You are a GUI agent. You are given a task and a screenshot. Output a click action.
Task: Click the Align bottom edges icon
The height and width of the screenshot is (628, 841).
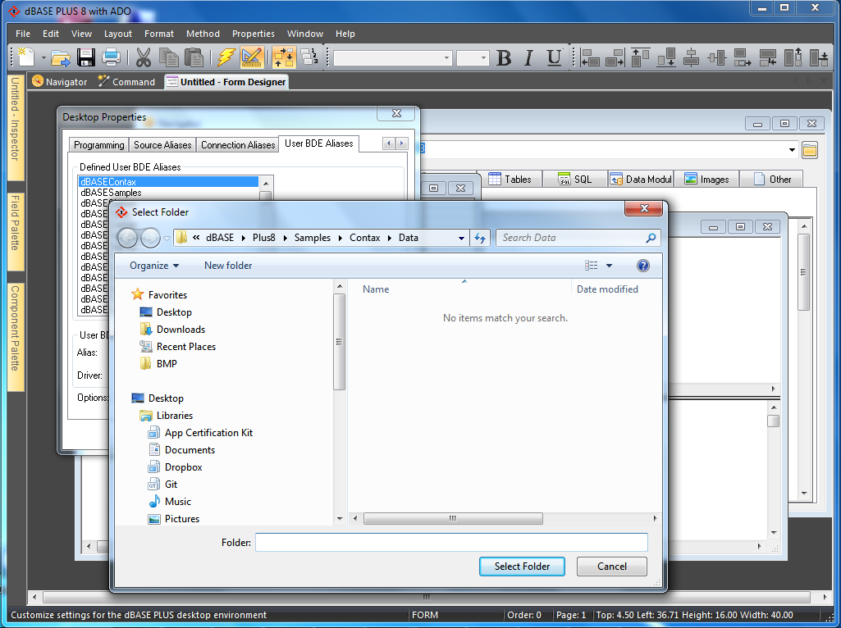pyautogui.click(x=666, y=57)
